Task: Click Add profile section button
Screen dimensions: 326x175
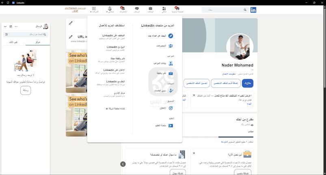Action: pos(226,83)
